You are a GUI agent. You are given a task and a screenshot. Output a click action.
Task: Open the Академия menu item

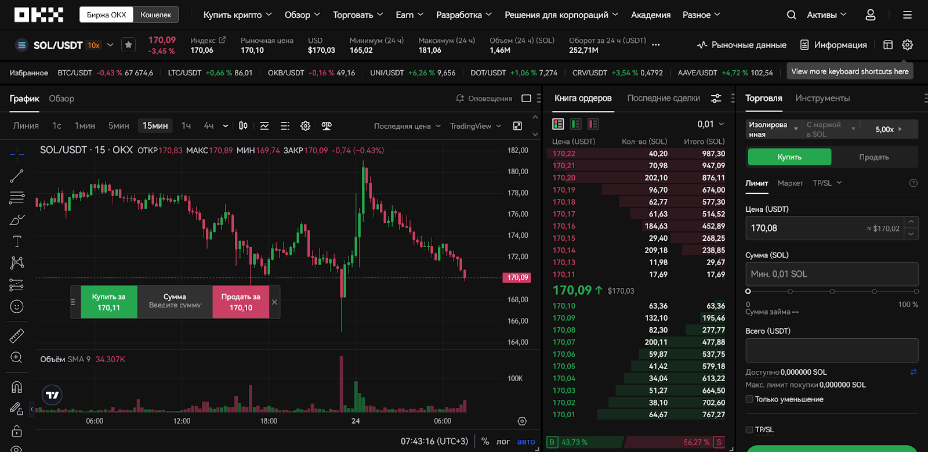651,15
